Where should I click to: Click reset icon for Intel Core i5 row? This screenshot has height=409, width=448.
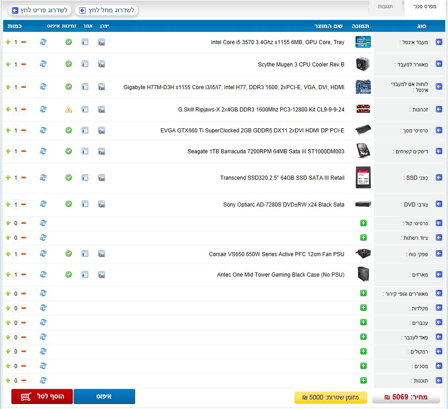[43, 42]
